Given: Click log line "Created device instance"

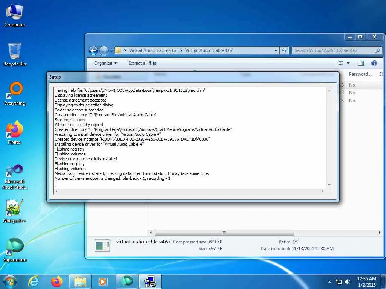Looking at the screenshot, I should (132, 139).
